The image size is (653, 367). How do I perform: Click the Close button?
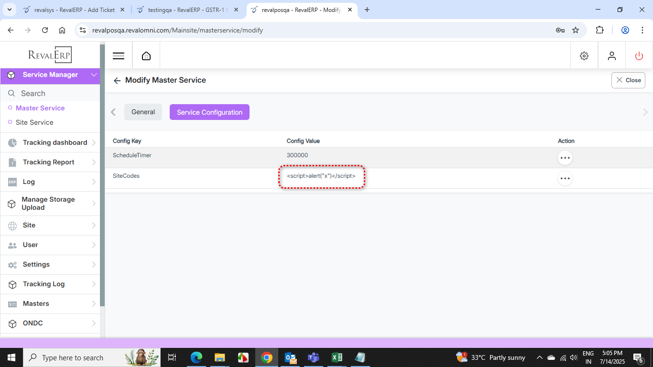pos(628,80)
